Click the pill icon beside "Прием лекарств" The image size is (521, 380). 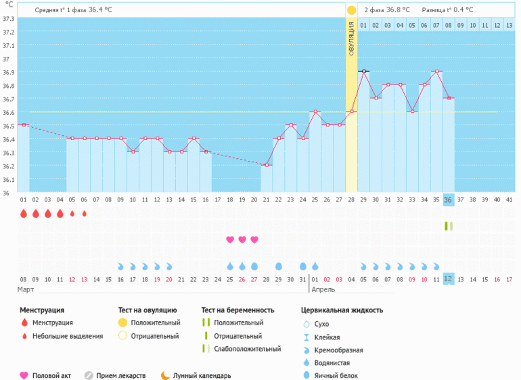[x=89, y=375]
